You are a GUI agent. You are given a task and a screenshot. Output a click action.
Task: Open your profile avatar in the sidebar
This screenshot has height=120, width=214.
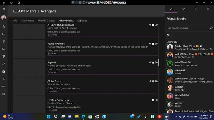(4, 18)
